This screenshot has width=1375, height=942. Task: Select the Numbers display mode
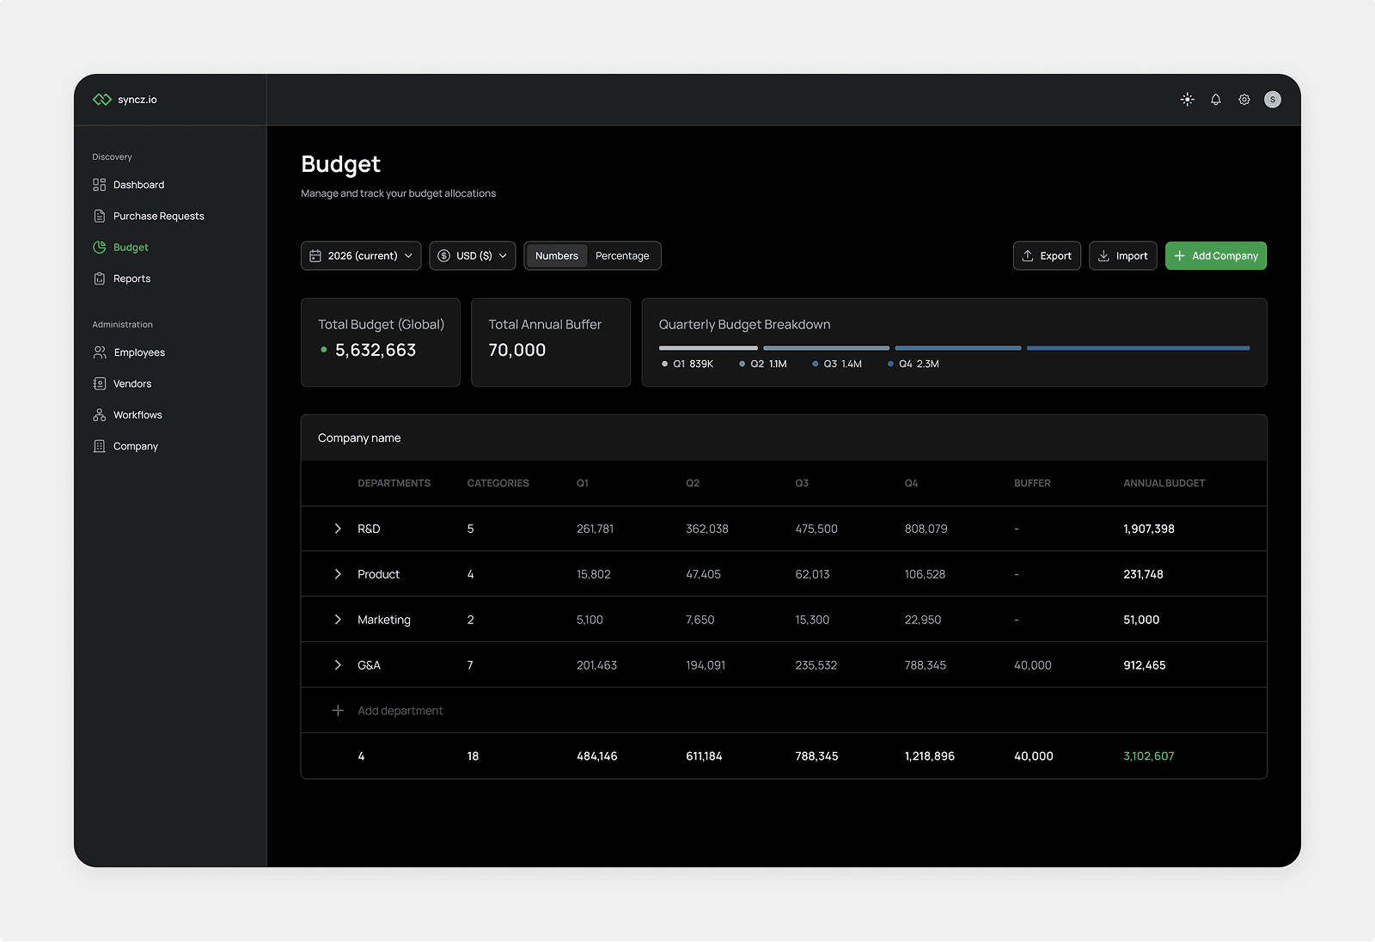(x=556, y=255)
